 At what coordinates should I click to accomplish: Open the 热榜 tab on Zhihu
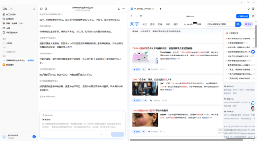160,24
